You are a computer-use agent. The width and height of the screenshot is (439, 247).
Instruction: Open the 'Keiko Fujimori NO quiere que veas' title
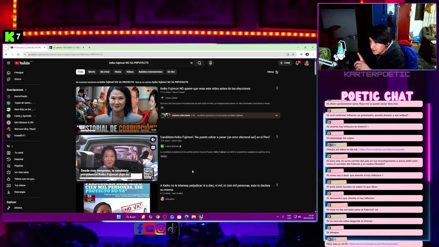(205, 89)
